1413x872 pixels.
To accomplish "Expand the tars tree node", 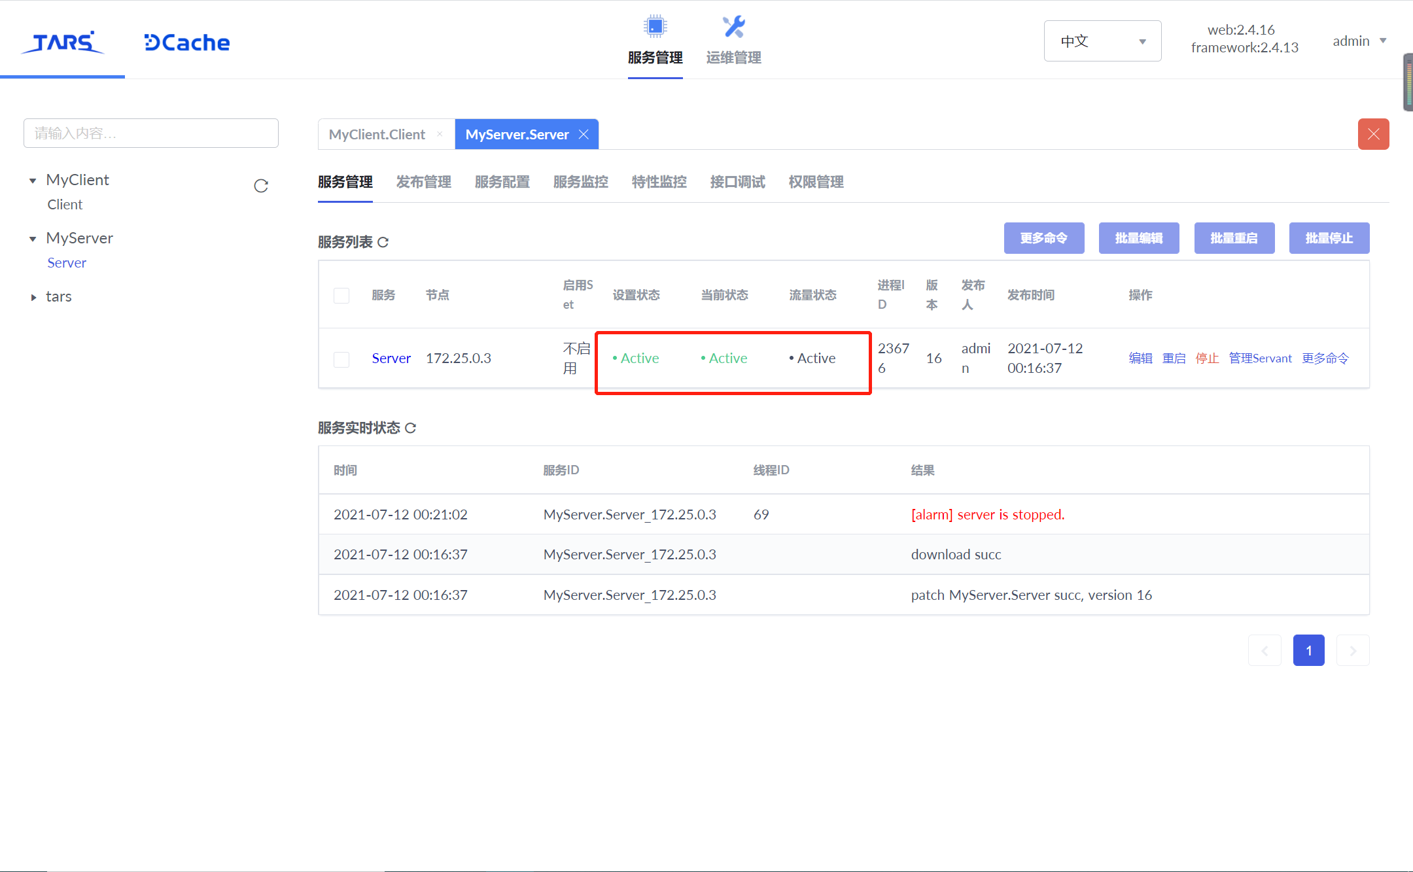I will point(33,297).
